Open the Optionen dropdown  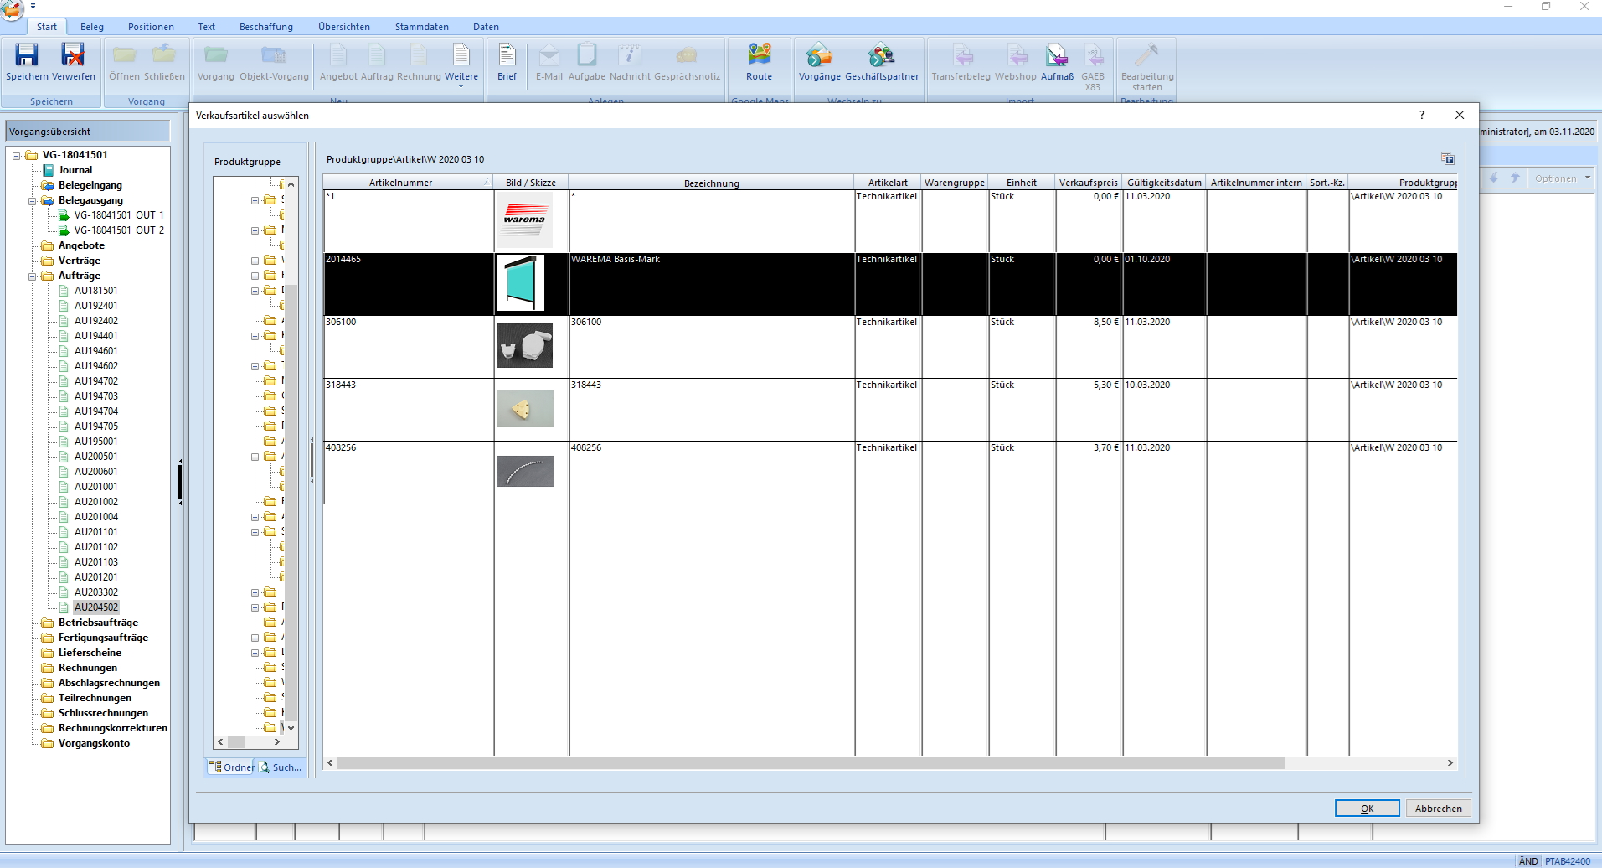(x=1562, y=178)
